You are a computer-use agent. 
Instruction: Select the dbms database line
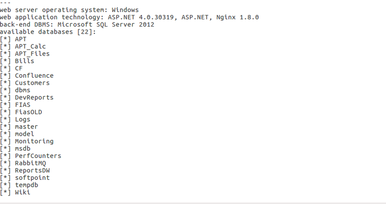click(x=23, y=90)
